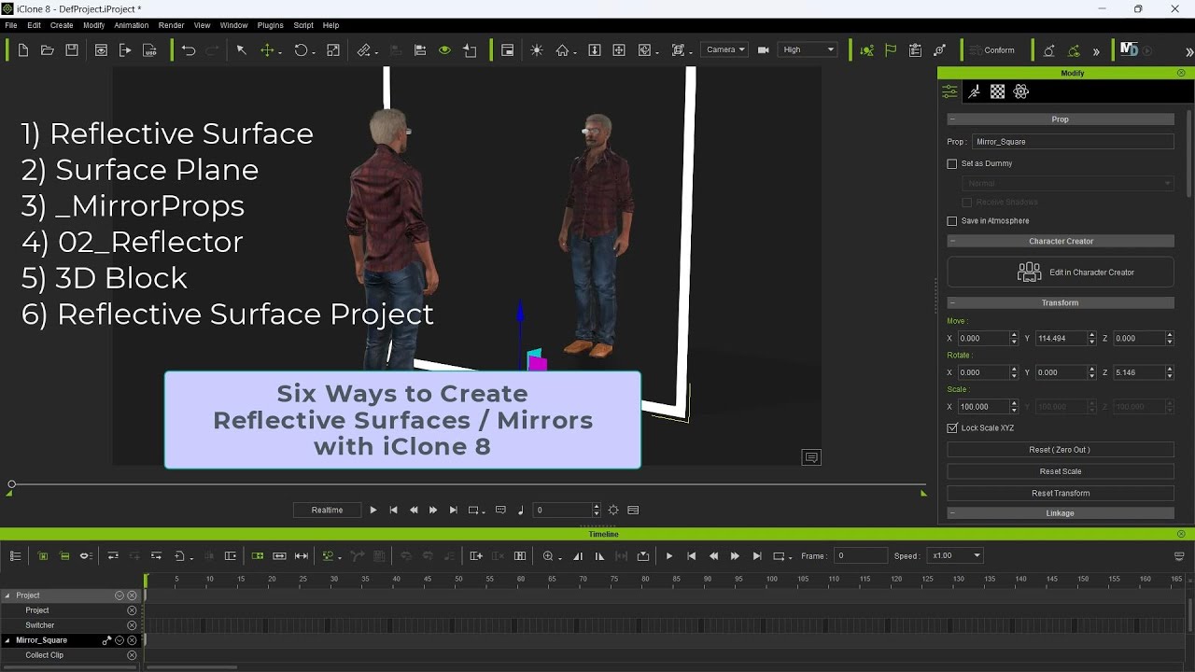Close the Switcher track
Image resolution: width=1195 pixels, height=672 pixels.
132,625
